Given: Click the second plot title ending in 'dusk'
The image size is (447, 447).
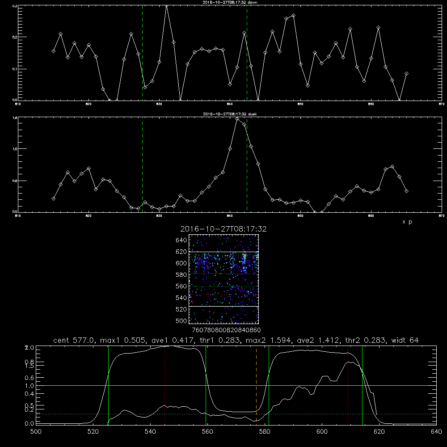Looking at the screenshot, I should coord(230,114).
